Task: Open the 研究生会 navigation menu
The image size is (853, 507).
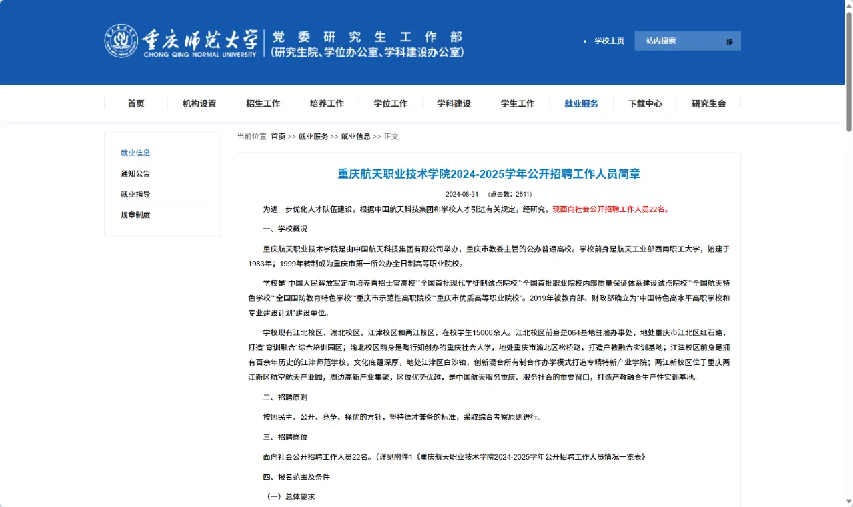Action: pyautogui.click(x=708, y=103)
